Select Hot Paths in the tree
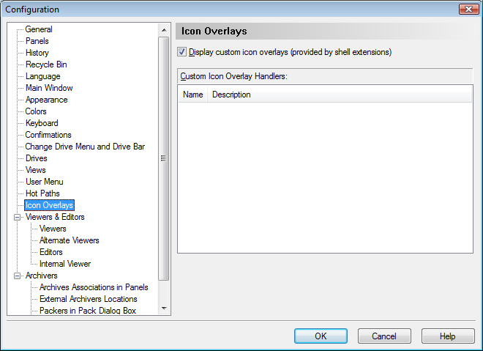This screenshot has height=351, width=483. pos(42,193)
